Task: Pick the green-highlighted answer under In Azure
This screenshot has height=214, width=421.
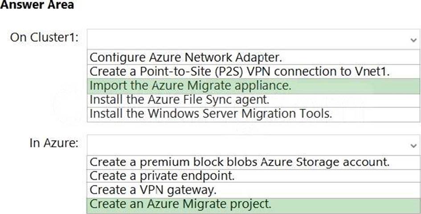Action: pyautogui.click(x=180, y=204)
